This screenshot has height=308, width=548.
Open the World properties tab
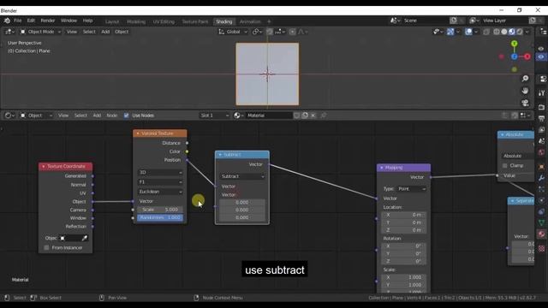click(x=541, y=152)
